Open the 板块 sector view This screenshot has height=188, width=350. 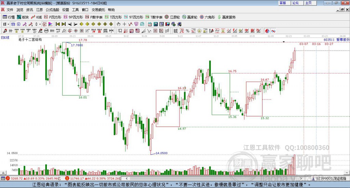click(x=23, y=17)
